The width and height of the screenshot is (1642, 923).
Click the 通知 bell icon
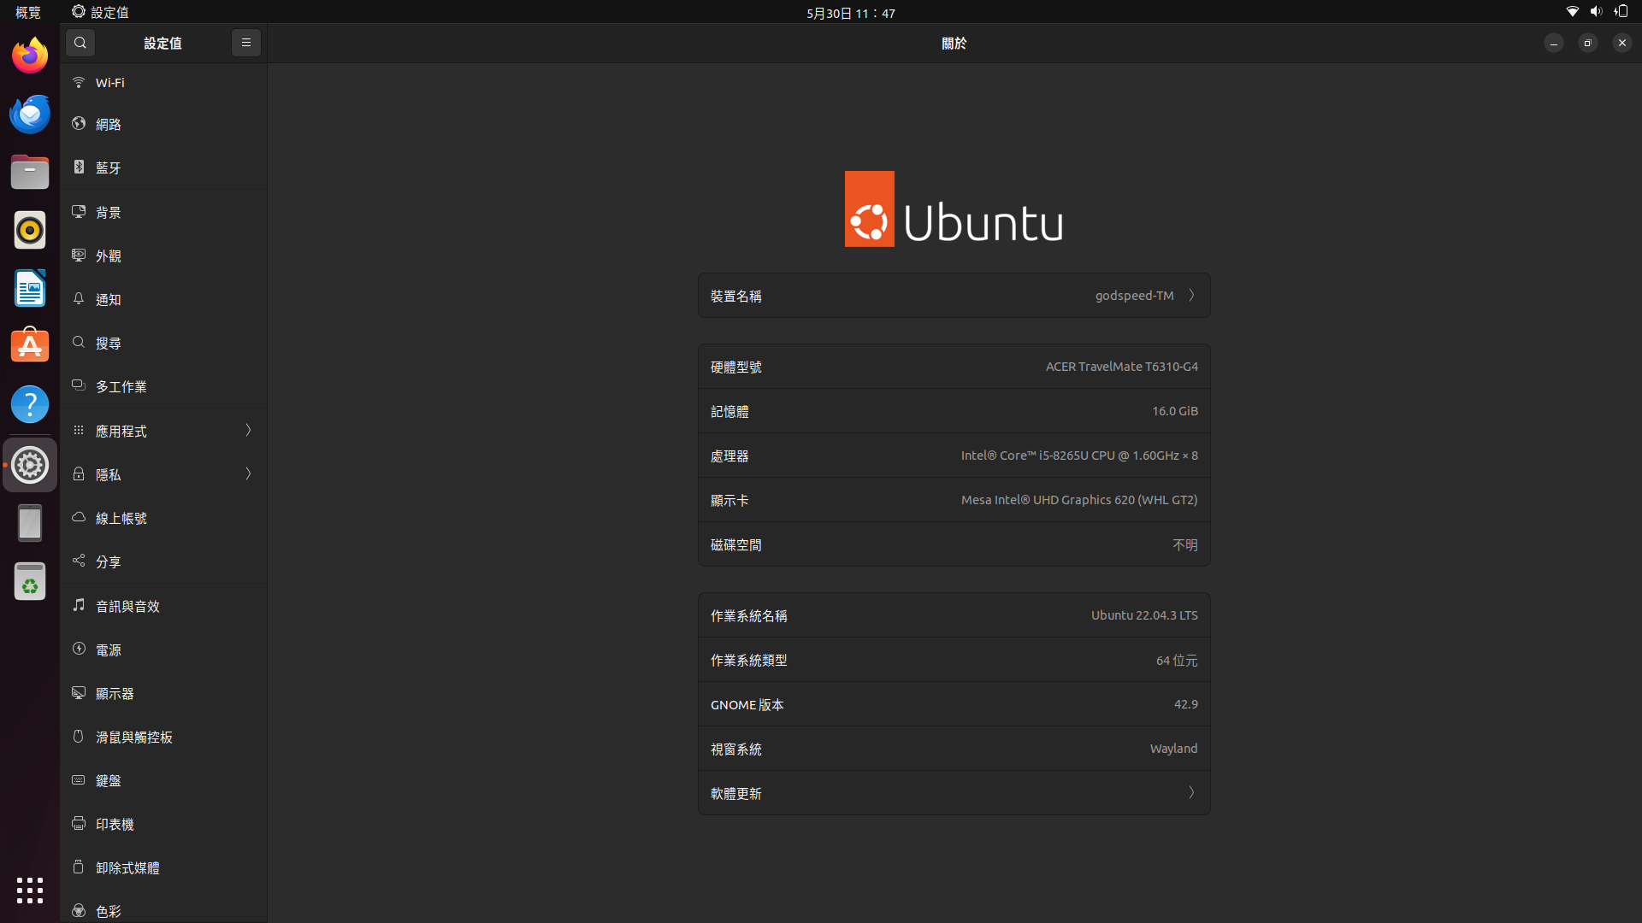point(79,298)
